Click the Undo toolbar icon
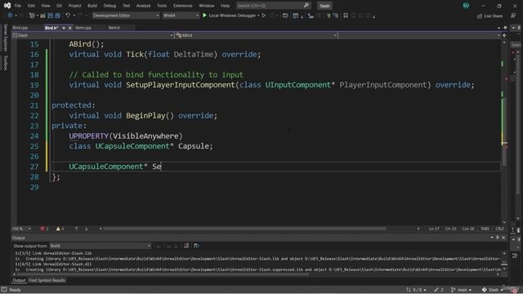This screenshot has height=294, width=523. click(68, 16)
